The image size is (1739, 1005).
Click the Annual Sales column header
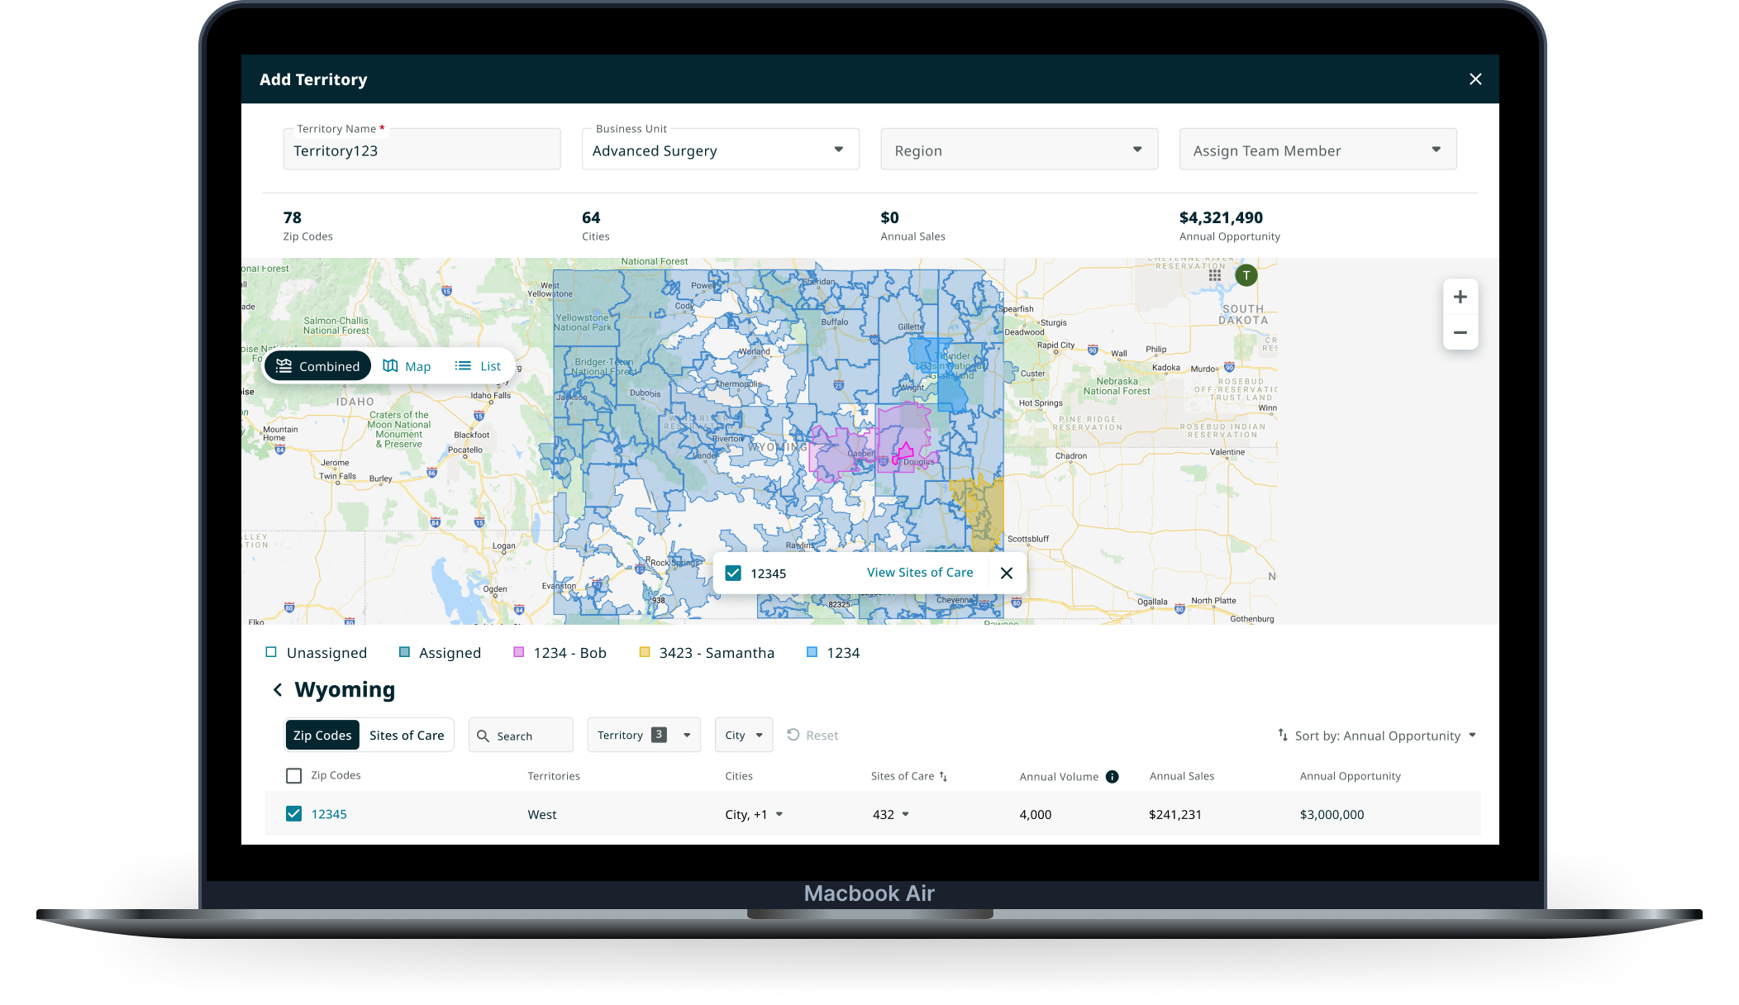point(1182,776)
